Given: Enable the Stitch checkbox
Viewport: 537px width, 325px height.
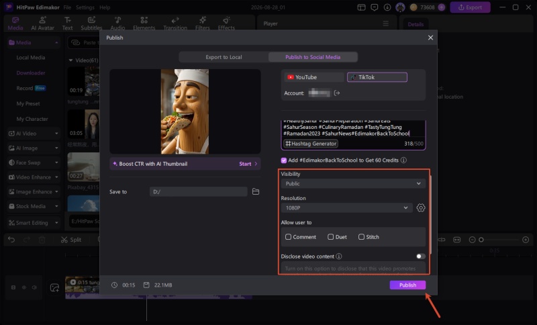Looking at the screenshot, I should point(361,236).
